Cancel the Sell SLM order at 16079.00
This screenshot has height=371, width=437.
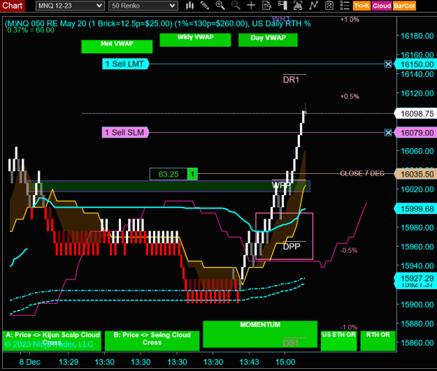[388, 133]
